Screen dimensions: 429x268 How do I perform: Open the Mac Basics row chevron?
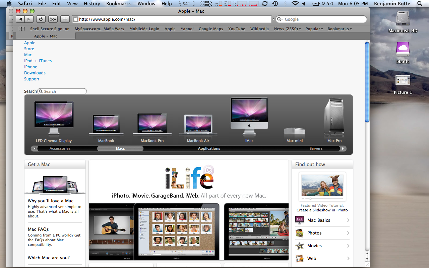pyautogui.click(x=348, y=220)
